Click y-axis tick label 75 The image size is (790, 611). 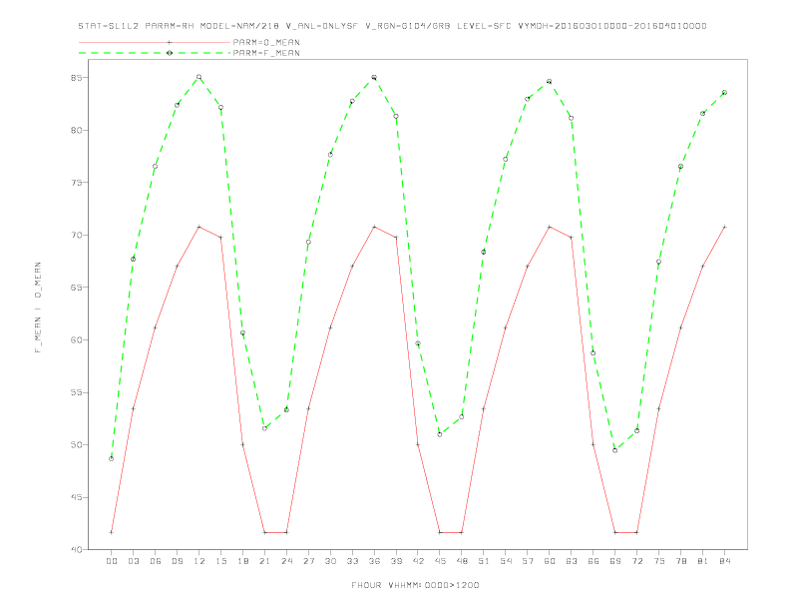(x=76, y=183)
